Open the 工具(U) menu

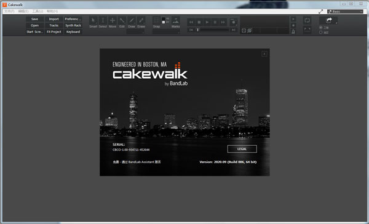tap(38, 11)
